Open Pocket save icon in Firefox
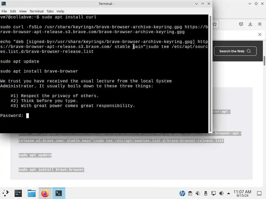 [241, 24]
